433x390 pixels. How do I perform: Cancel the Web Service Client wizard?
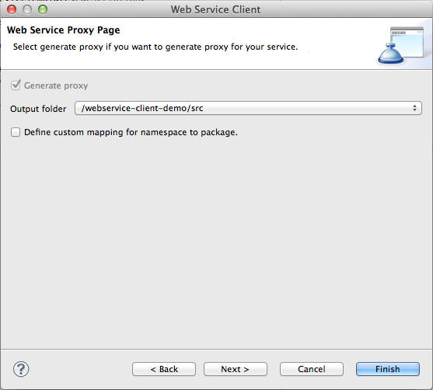click(x=312, y=369)
